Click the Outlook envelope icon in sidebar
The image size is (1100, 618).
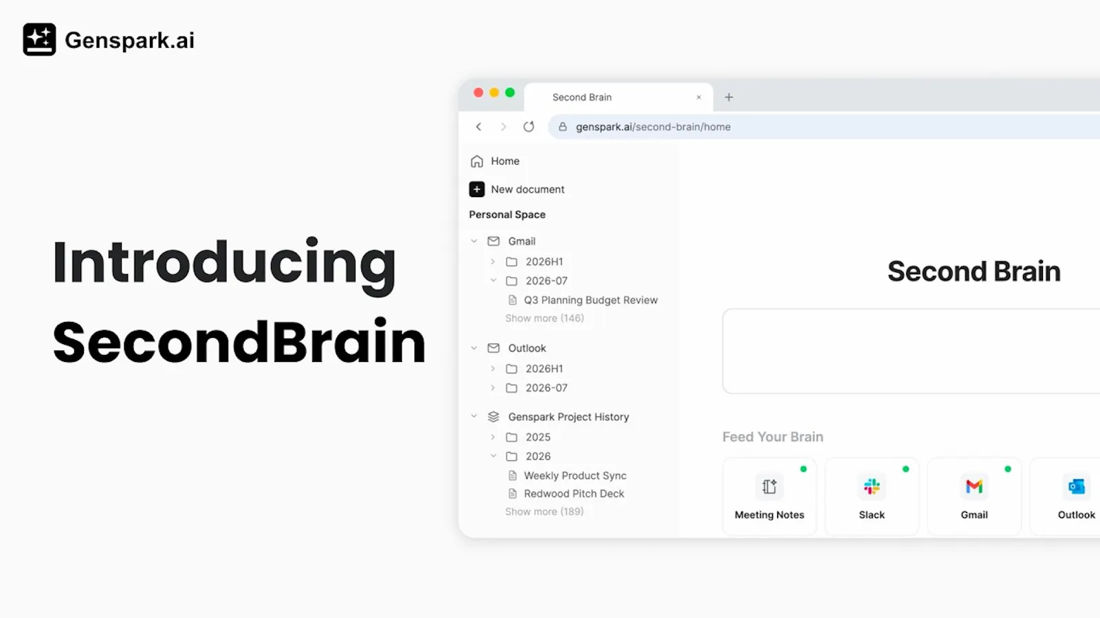[x=494, y=348]
